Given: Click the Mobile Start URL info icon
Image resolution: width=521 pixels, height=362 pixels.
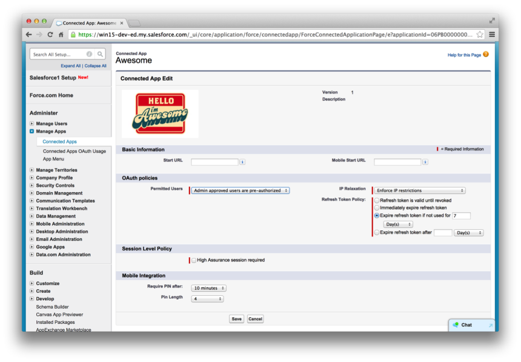Looking at the screenshot, I should (x=425, y=162).
